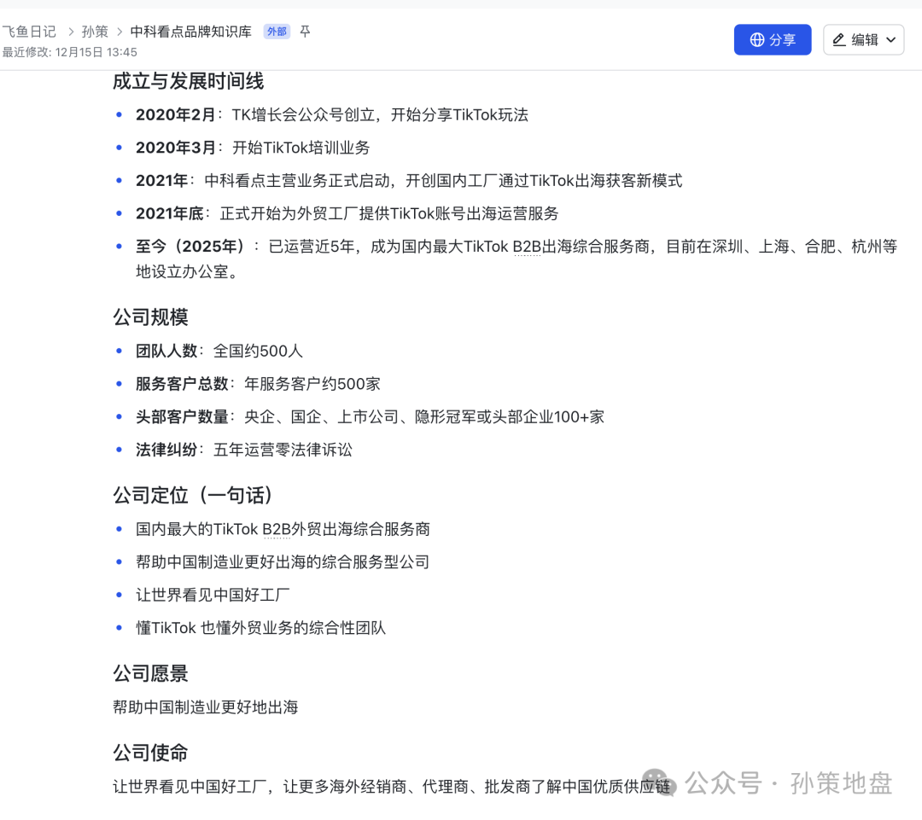This screenshot has height=820, width=922.
Task: Click the 公司愿景 heading
Action: point(150,673)
